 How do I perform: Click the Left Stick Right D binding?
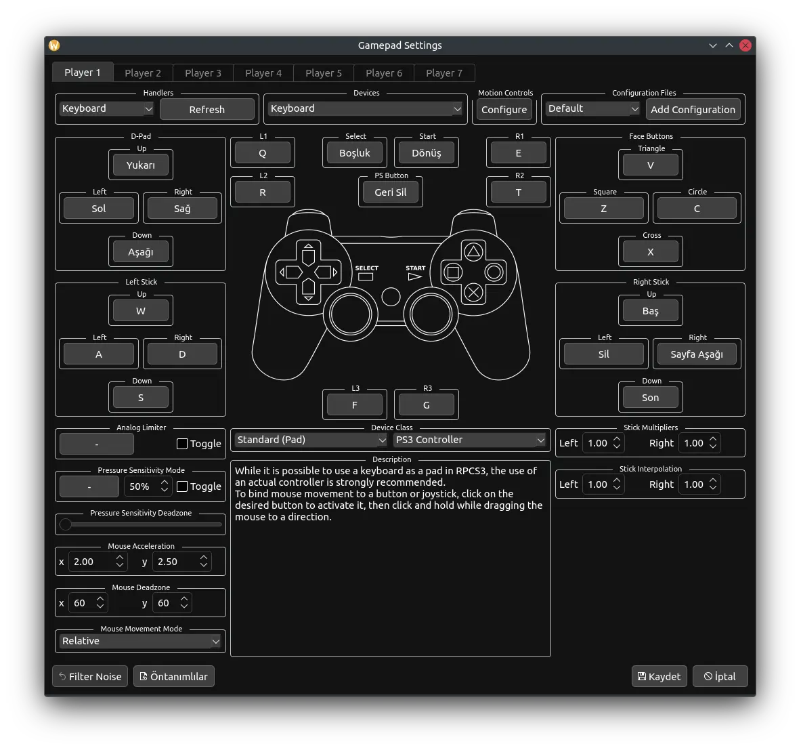(182, 354)
